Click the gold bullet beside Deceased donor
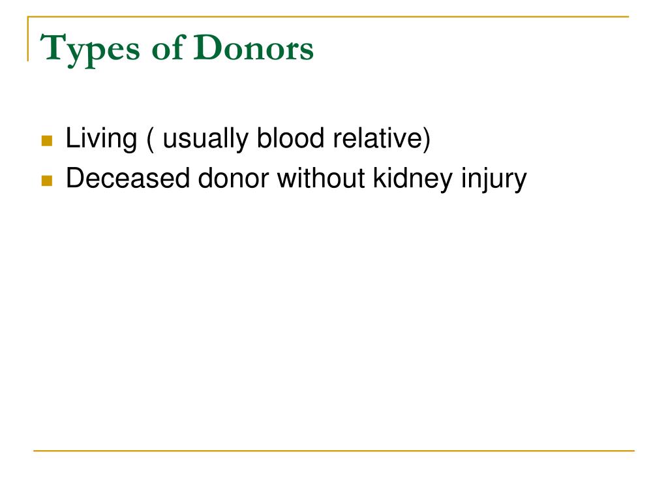 47,181
